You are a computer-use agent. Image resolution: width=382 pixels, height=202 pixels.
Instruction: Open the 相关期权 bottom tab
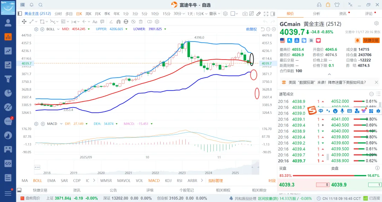click(223, 190)
